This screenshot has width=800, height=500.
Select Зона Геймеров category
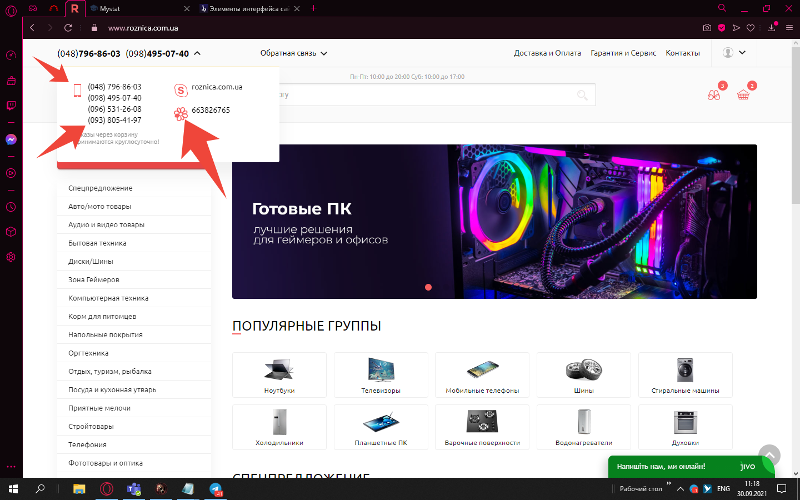tap(94, 280)
